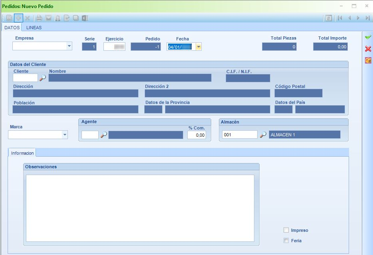Click the % Com. input field
The image size is (373, 255).
click(196, 135)
